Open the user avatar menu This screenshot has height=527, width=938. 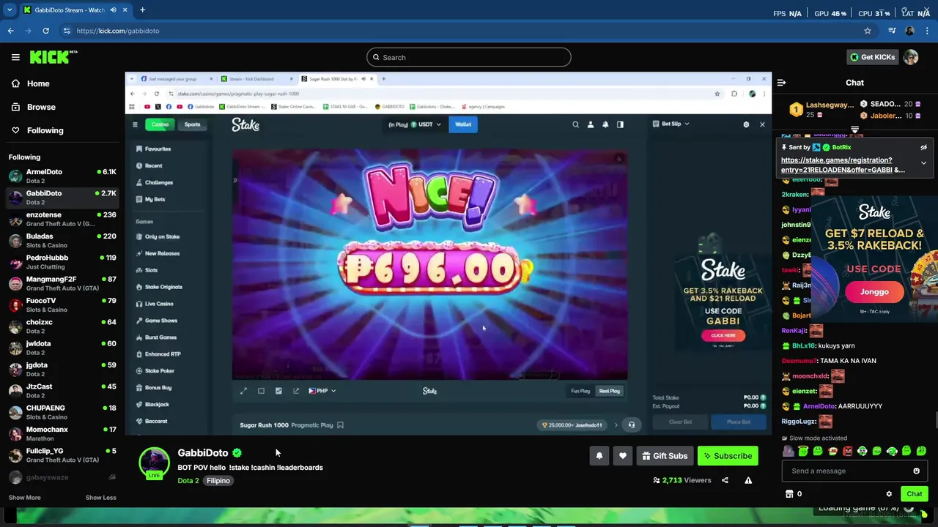point(911,57)
